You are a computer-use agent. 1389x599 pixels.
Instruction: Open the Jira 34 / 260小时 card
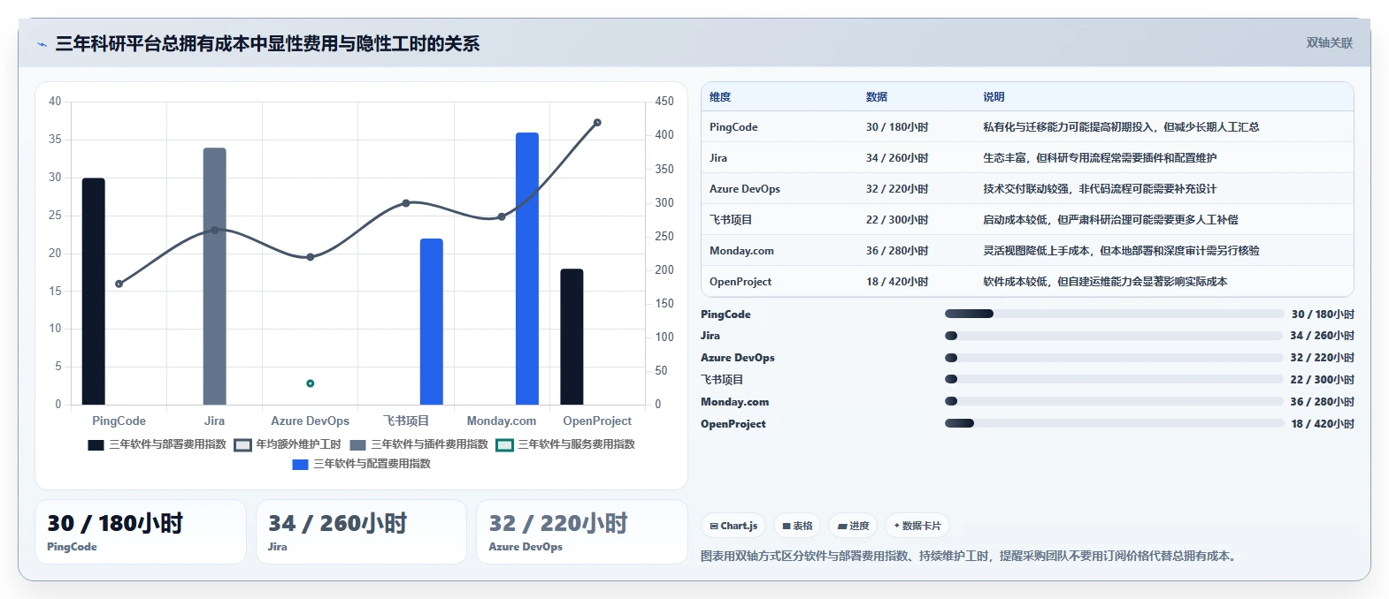tap(361, 532)
